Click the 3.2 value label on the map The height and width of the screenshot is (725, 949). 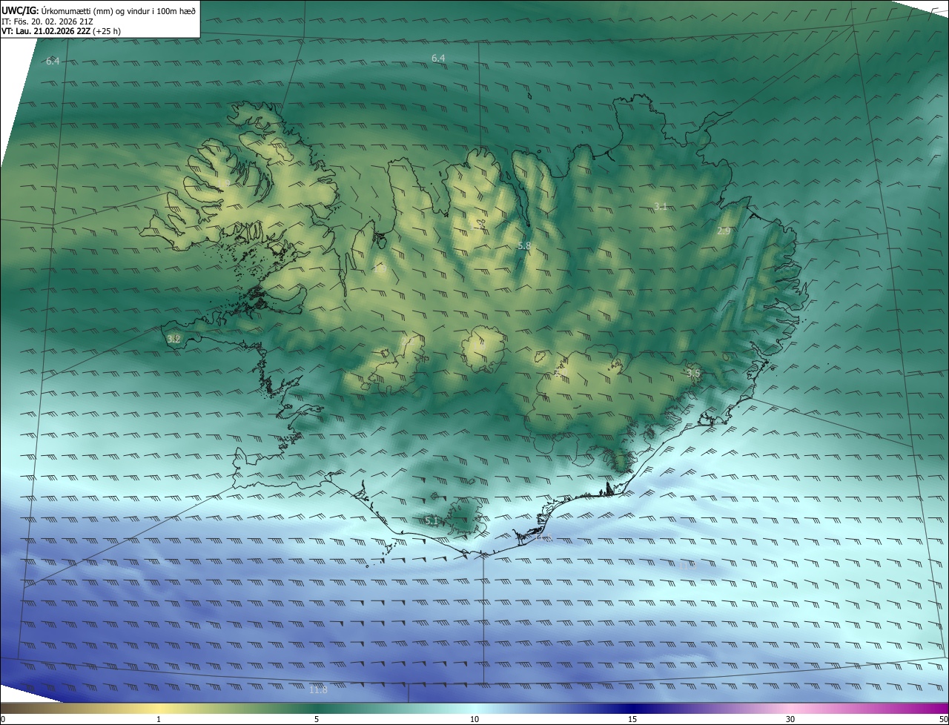pos(173,339)
